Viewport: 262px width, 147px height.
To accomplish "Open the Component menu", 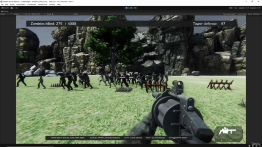I will coord(32,4).
